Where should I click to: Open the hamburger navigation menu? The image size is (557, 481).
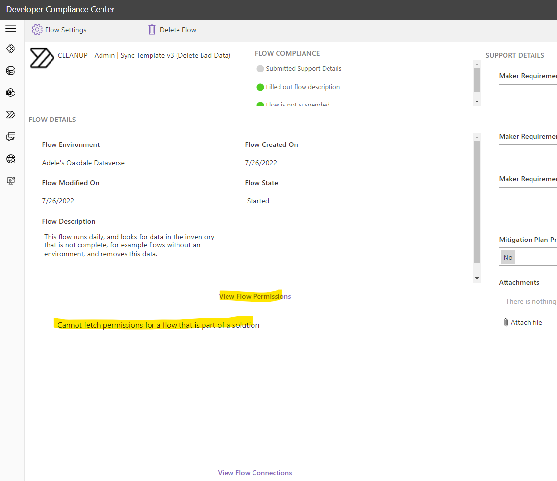(x=11, y=28)
